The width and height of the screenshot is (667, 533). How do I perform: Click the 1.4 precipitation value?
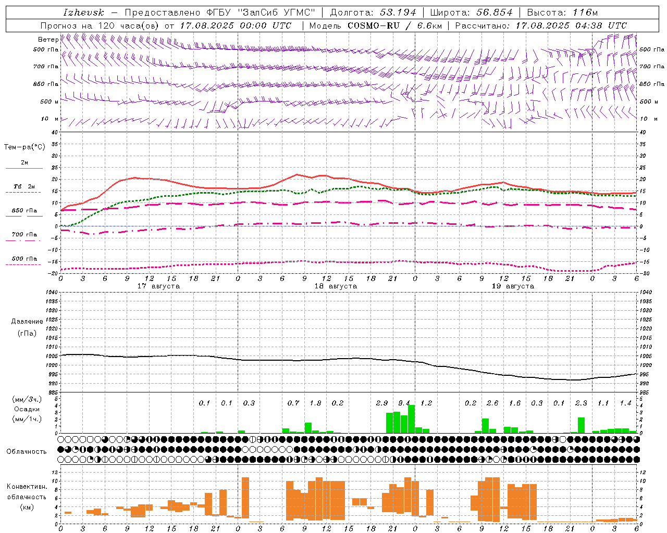coord(625,403)
